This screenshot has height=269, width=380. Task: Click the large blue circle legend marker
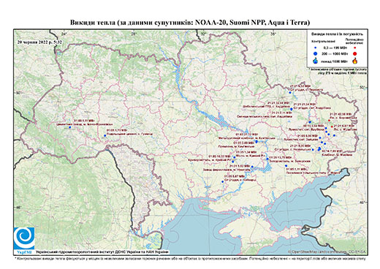click(316, 53)
